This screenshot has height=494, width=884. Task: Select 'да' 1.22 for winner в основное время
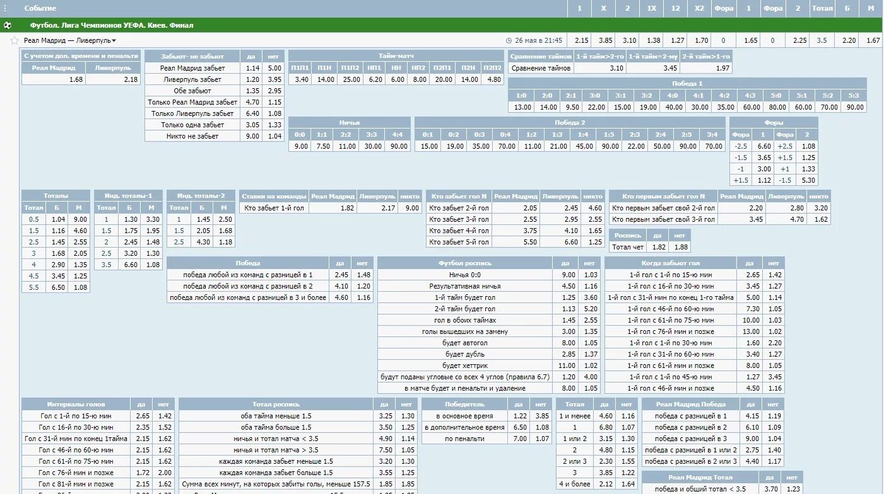[519, 416]
